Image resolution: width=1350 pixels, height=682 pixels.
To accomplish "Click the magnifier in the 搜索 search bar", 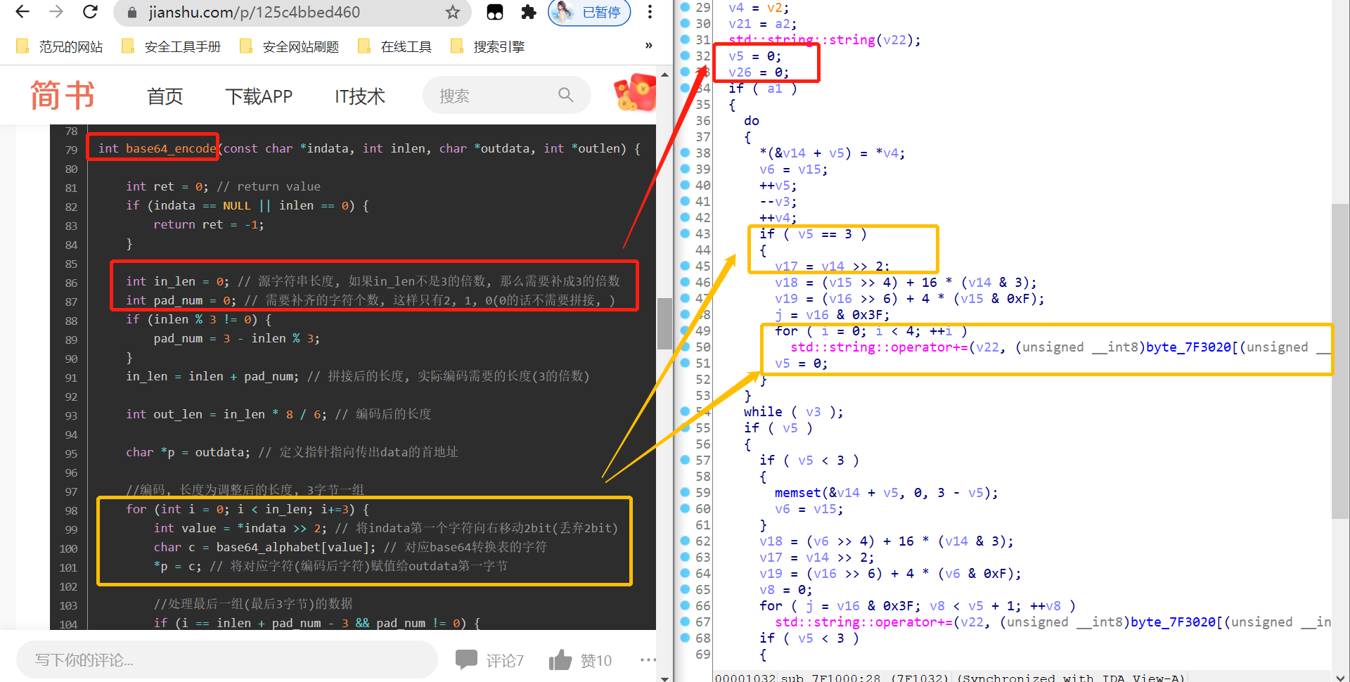I will click(x=566, y=95).
